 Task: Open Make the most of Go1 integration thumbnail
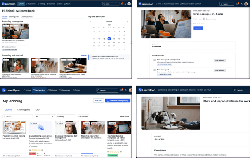(x=93, y=128)
